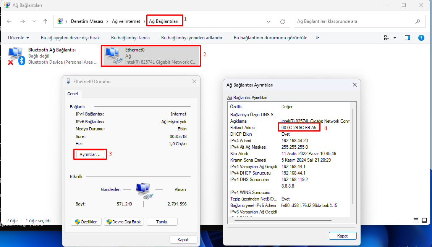Select Bağlantı yerel IPv6 Adresi row

(289, 205)
